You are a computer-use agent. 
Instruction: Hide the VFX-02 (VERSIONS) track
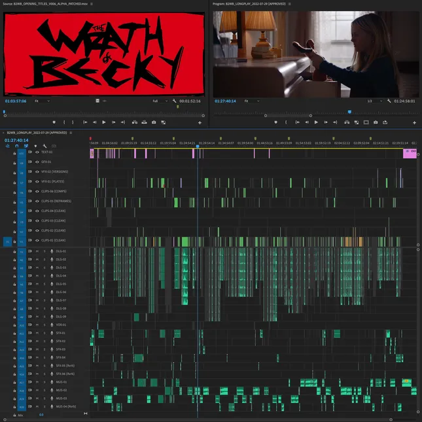pyautogui.click(x=37, y=171)
